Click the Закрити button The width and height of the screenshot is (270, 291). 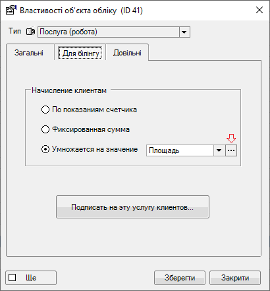pos(235,278)
